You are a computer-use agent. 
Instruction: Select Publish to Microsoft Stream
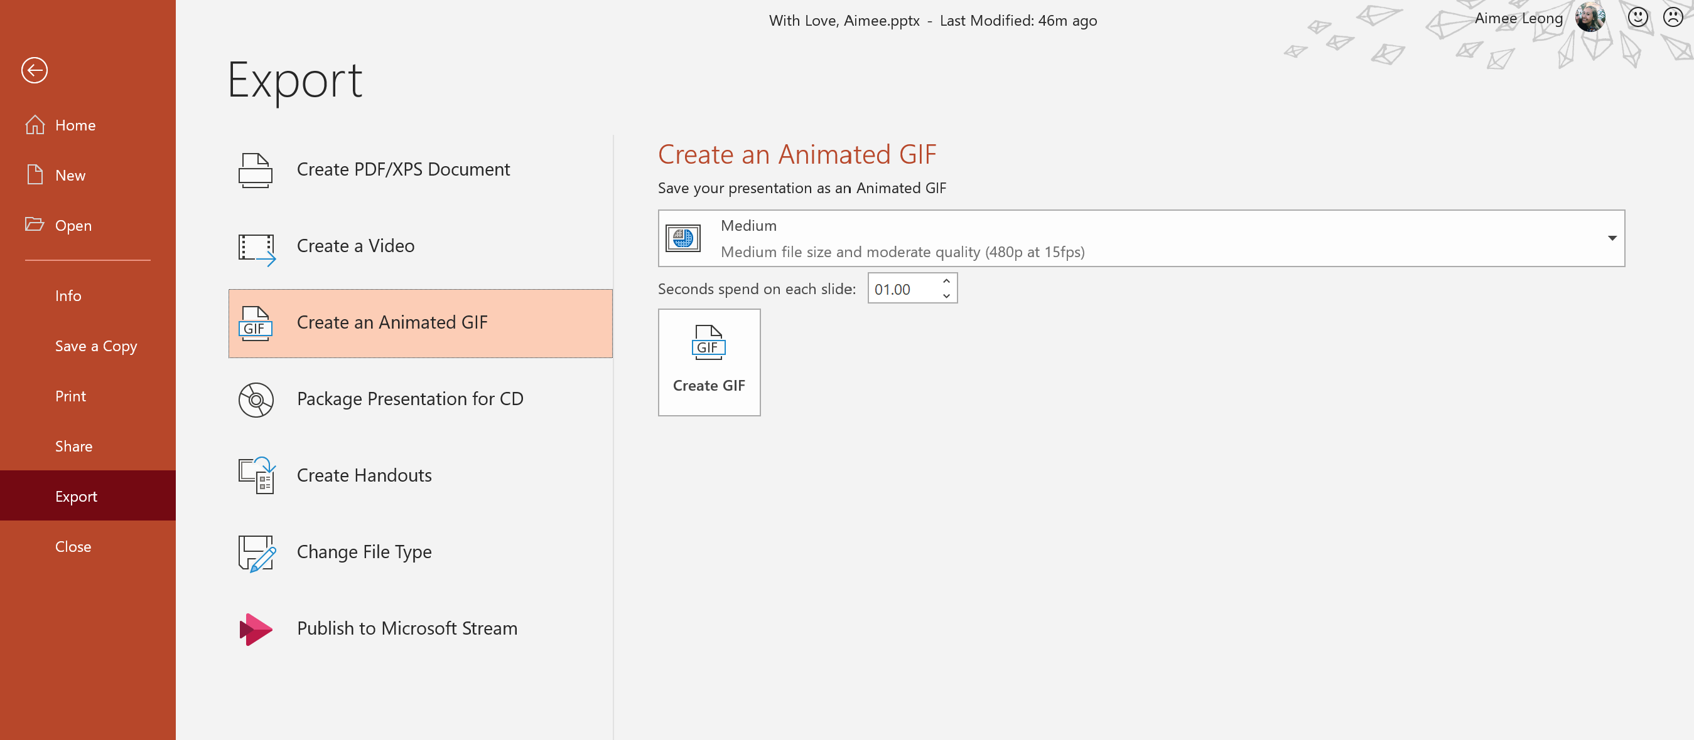tap(406, 628)
